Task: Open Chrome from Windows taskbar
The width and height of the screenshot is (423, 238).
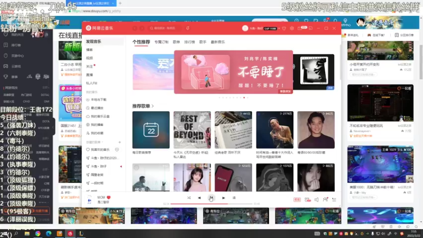Action: coord(38,234)
